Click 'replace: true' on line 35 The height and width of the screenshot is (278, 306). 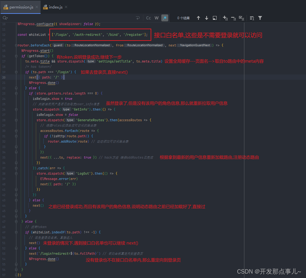79,157
